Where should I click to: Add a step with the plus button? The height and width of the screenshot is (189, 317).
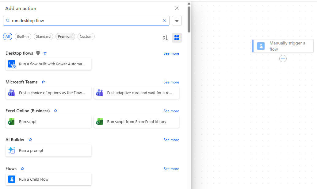tap(283, 59)
